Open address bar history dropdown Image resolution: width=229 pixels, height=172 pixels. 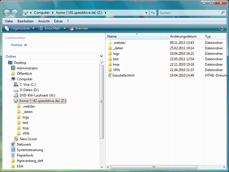click(x=146, y=13)
